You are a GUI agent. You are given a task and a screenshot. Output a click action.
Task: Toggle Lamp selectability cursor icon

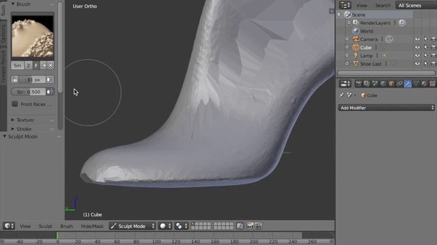tap(425, 56)
